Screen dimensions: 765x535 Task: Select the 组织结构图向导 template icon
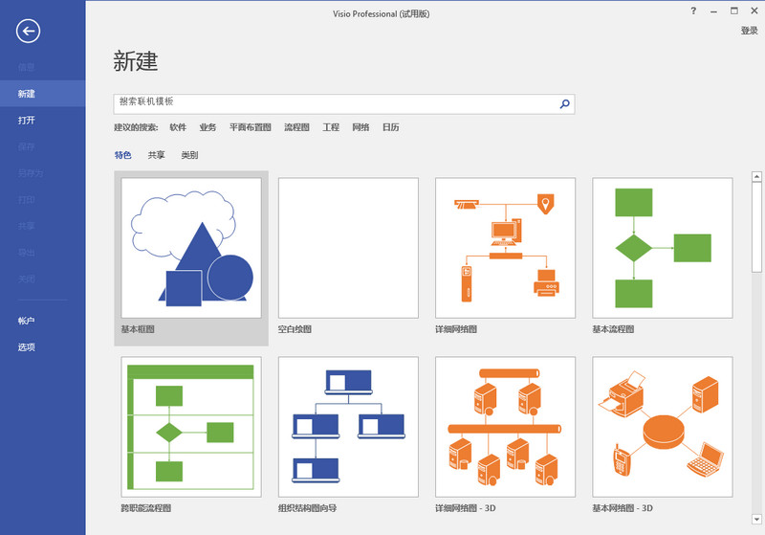pos(348,427)
